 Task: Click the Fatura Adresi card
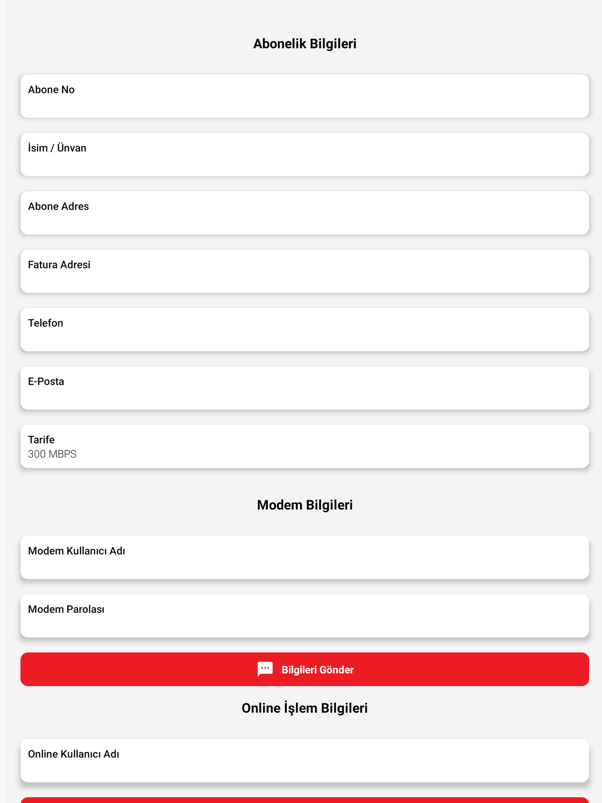[305, 271]
